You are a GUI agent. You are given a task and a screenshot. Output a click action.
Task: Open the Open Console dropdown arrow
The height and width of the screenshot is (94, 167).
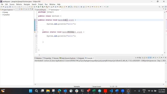pyautogui.click(x=162, y=58)
